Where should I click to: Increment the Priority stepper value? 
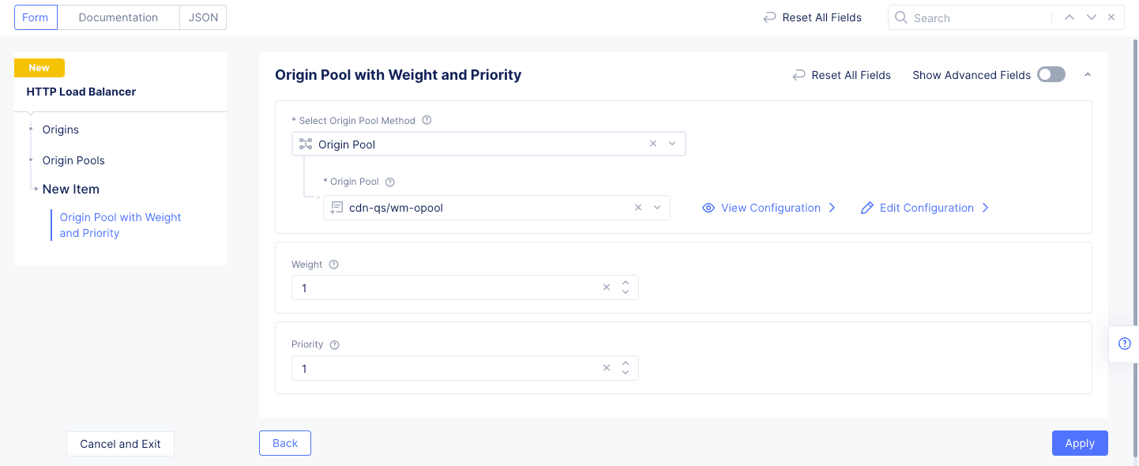pos(626,363)
